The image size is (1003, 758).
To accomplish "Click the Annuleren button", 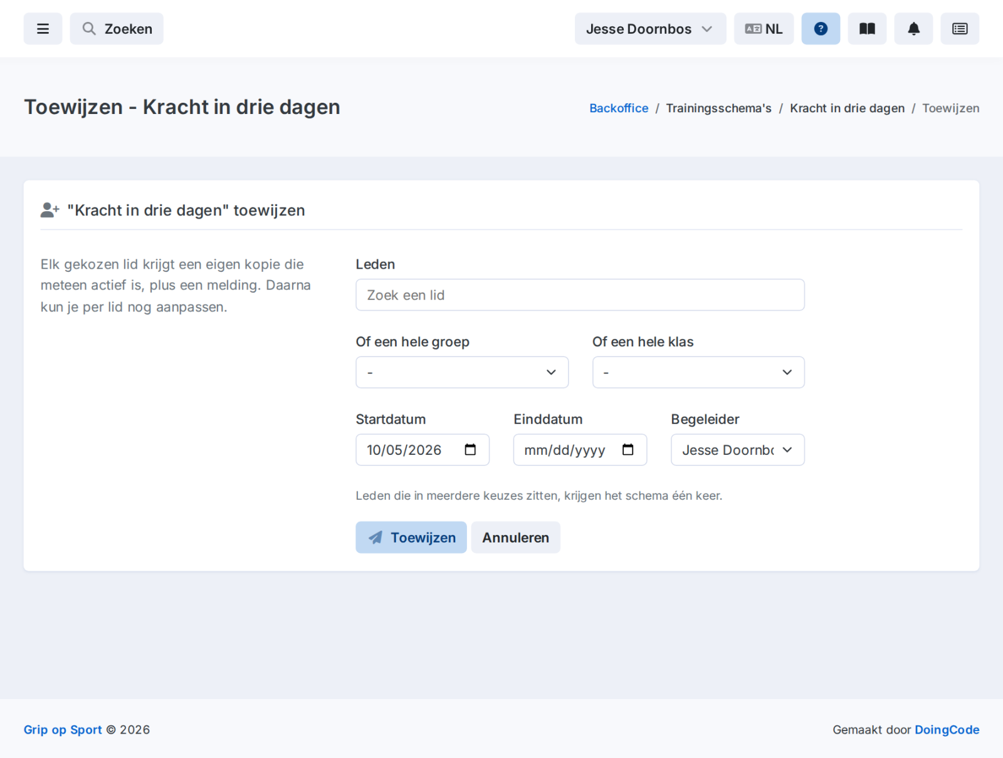I will coord(515,537).
